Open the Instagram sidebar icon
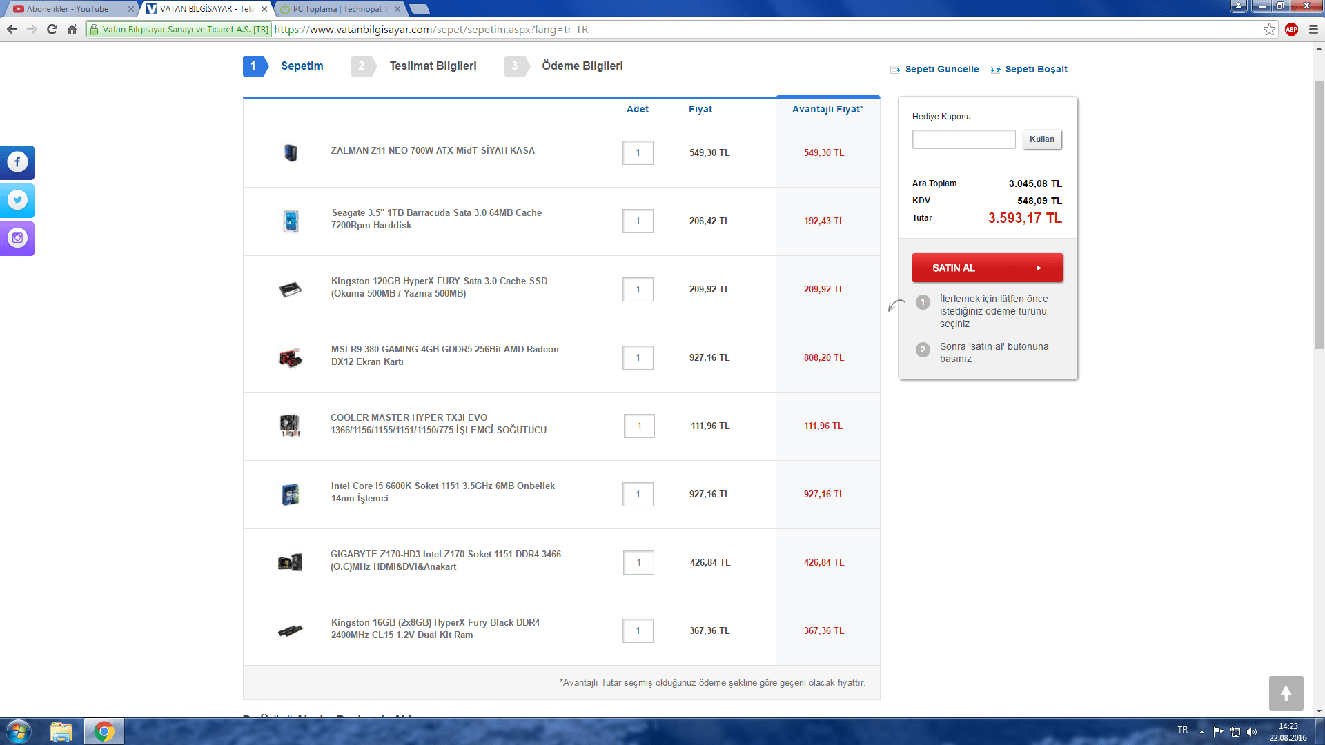The width and height of the screenshot is (1325, 745). point(17,238)
